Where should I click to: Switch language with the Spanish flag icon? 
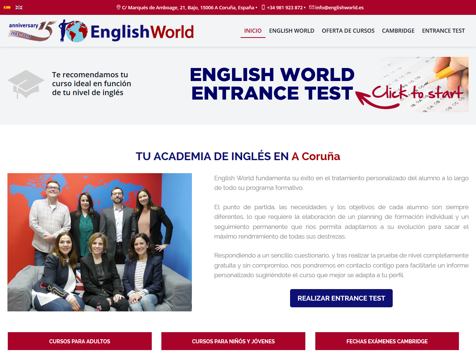pos(7,7)
